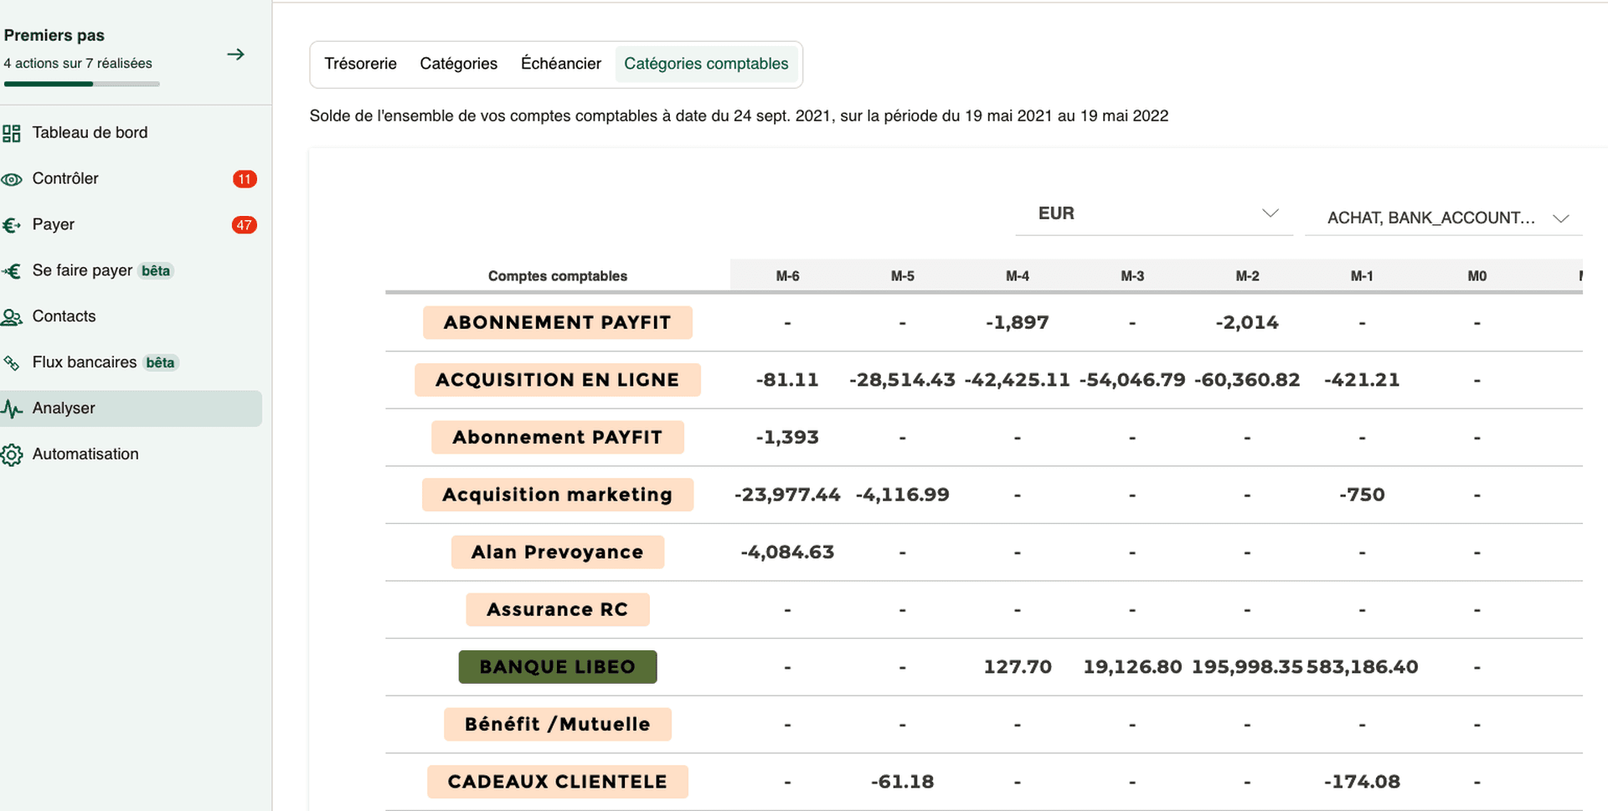Open the EUR currency dropdown
This screenshot has height=811, width=1608.
tap(1154, 213)
